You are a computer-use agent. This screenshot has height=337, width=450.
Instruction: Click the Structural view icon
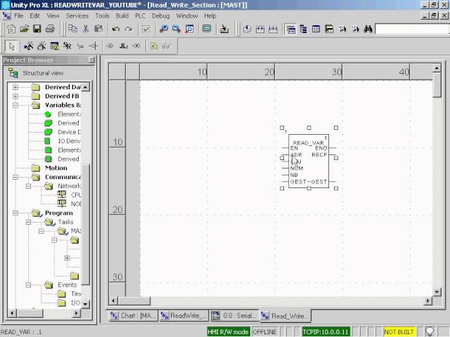pyautogui.click(x=13, y=73)
